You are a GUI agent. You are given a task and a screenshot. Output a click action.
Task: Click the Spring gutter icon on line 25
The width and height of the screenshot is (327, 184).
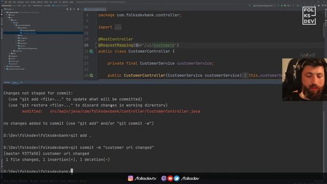tap(91, 75)
